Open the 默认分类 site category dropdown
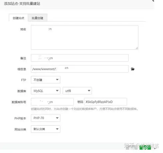This screenshot has height=153, width=163. click(46, 129)
